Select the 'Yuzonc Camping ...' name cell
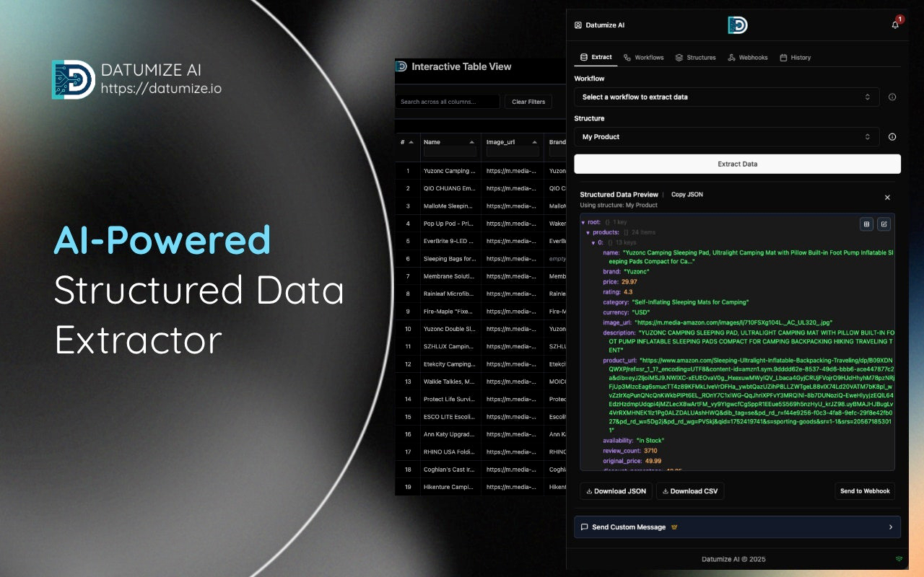924x577 pixels. [x=450, y=171]
